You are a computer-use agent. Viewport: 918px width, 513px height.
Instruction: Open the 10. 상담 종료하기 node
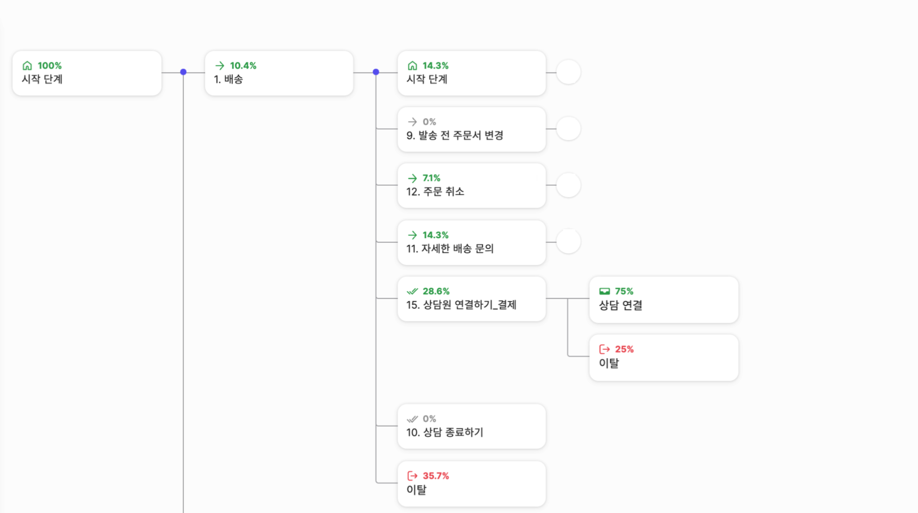tap(471, 427)
